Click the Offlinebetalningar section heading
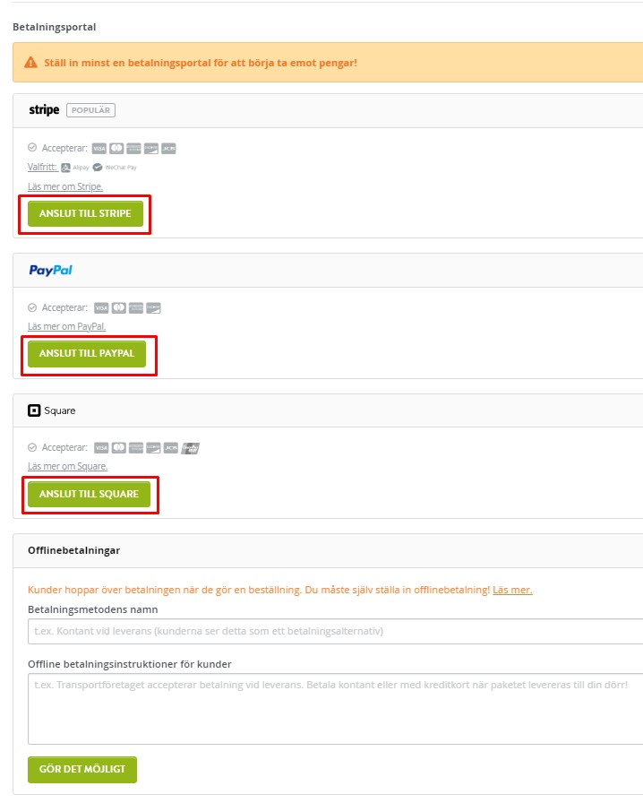 click(73, 550)
